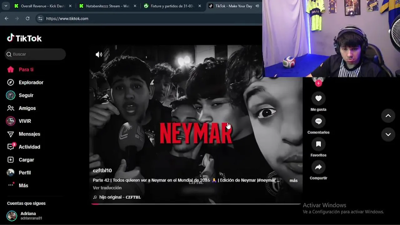
Task: Click the home icon beside Para ti
Action: pyautogui.click(x=11, y=69)
